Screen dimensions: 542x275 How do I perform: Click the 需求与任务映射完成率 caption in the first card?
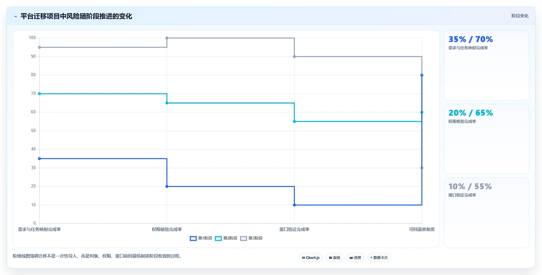pos(468,48)
